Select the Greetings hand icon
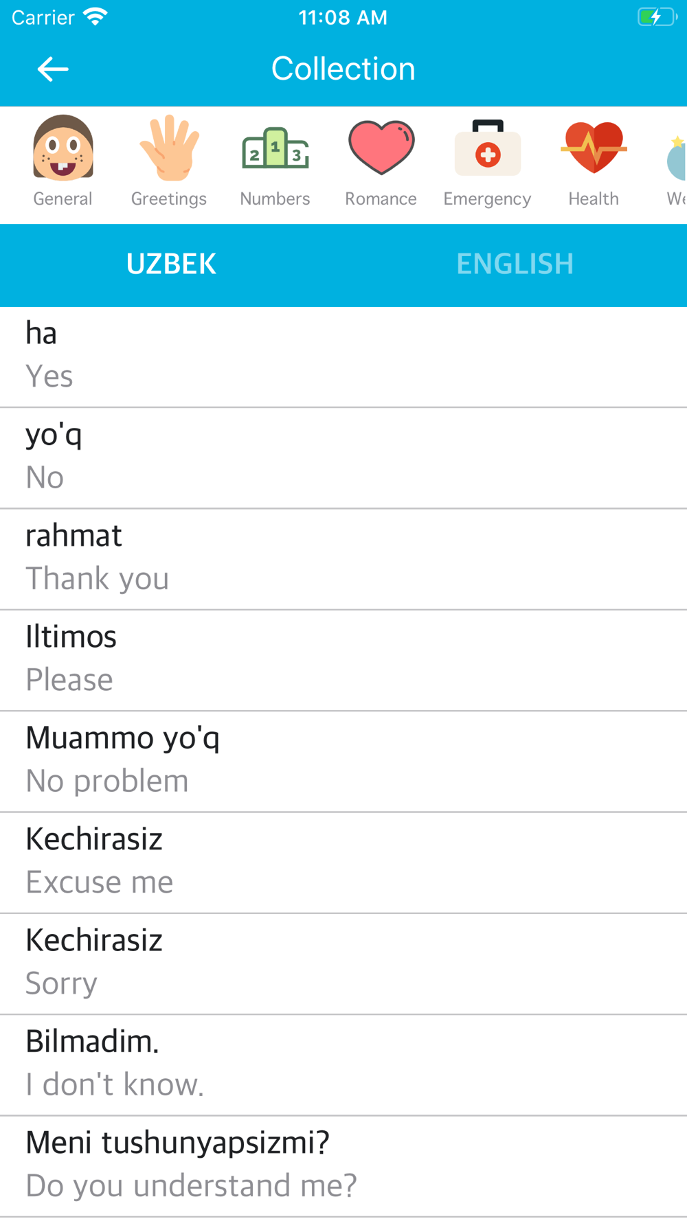This screenshot has width=687, height=1221. pos(169,148)
